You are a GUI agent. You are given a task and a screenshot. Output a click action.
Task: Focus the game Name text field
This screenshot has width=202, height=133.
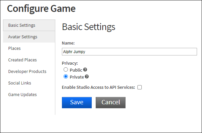pos(129,51)
